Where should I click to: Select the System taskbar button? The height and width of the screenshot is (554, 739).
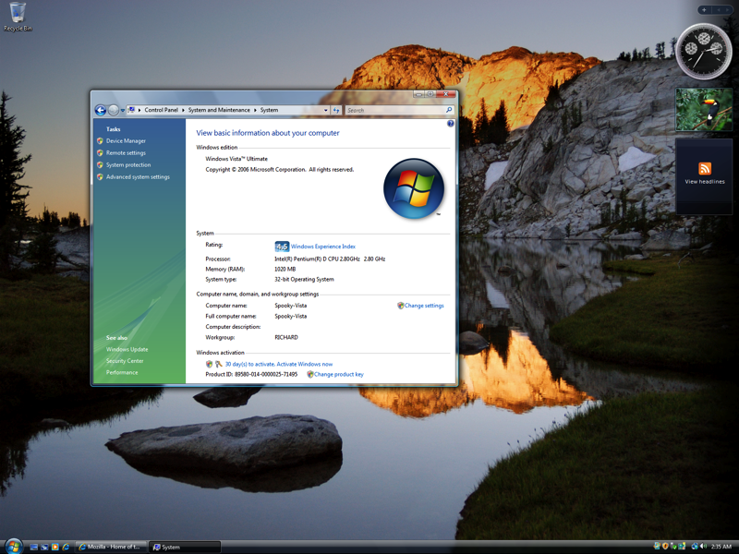pyautogui.click(x=185, y=548)
